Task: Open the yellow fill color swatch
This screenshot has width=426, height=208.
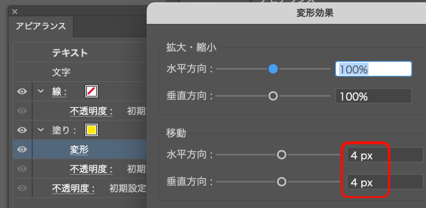Action: tap(92, 131)
